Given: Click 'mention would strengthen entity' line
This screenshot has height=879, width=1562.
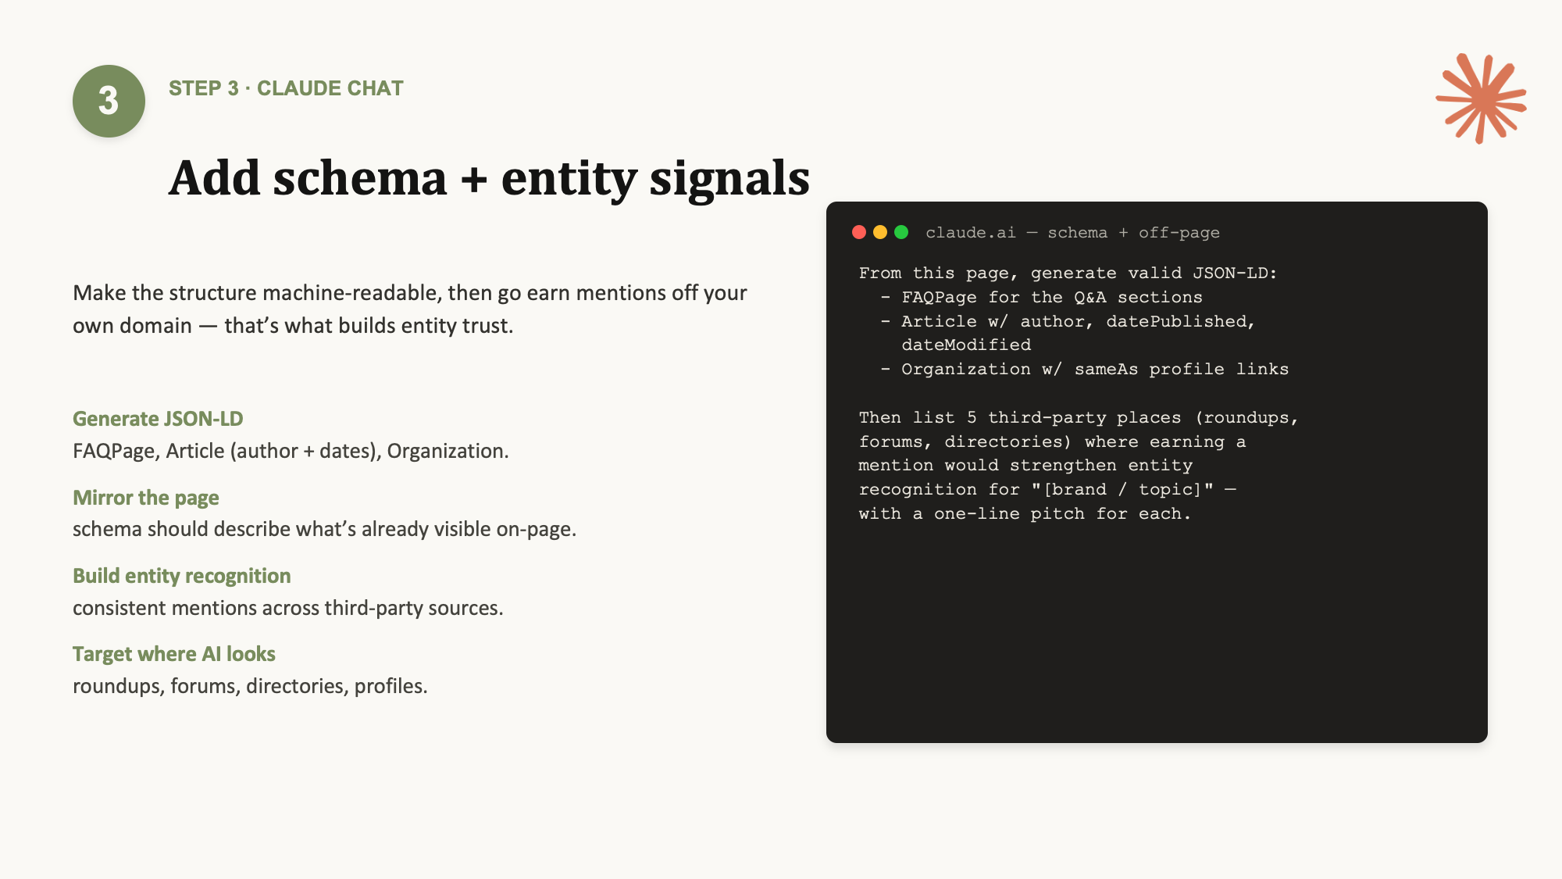Looking at the screenshot, I should tap(1025, 466).
